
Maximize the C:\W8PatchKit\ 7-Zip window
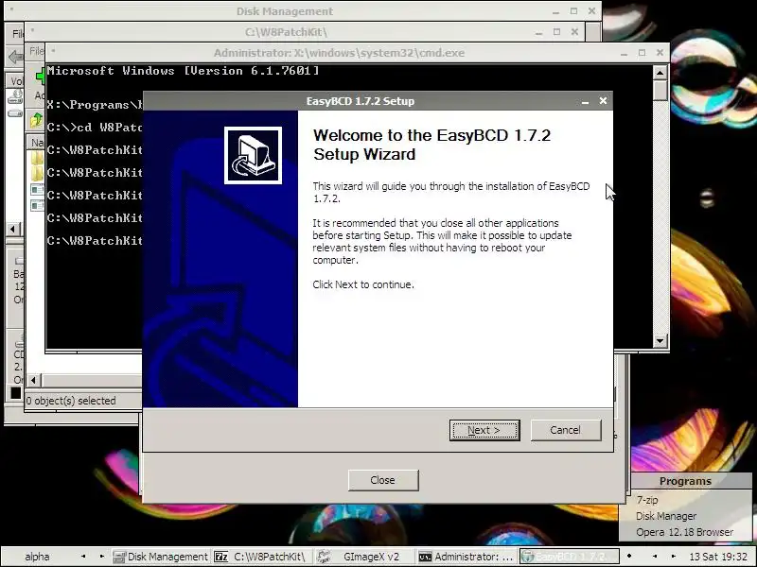click(x=556, y=32)
